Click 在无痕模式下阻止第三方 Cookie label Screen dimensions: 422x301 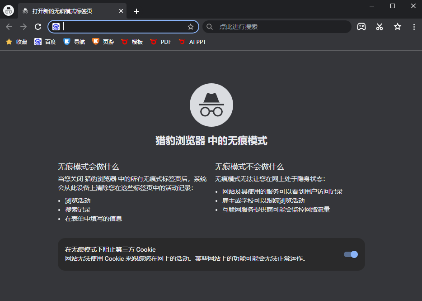[110, 249]
